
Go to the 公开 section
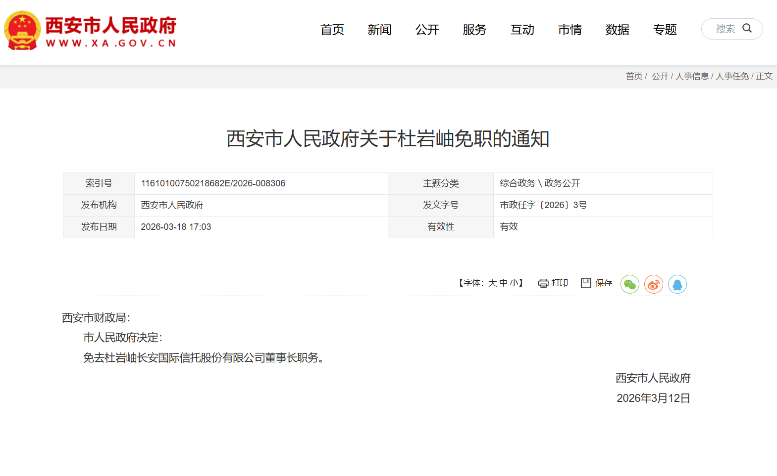pos(427,30)
